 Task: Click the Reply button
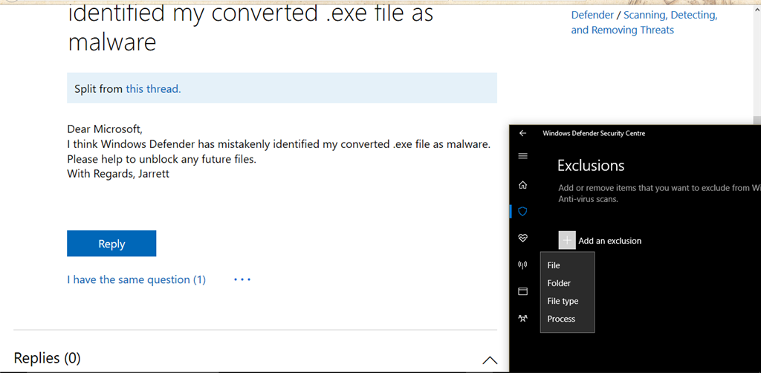[x=111, y=244]
